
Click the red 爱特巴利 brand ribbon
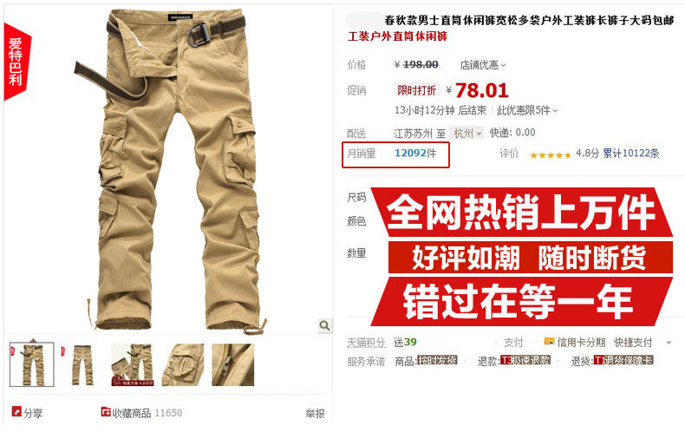coord(16,62)
